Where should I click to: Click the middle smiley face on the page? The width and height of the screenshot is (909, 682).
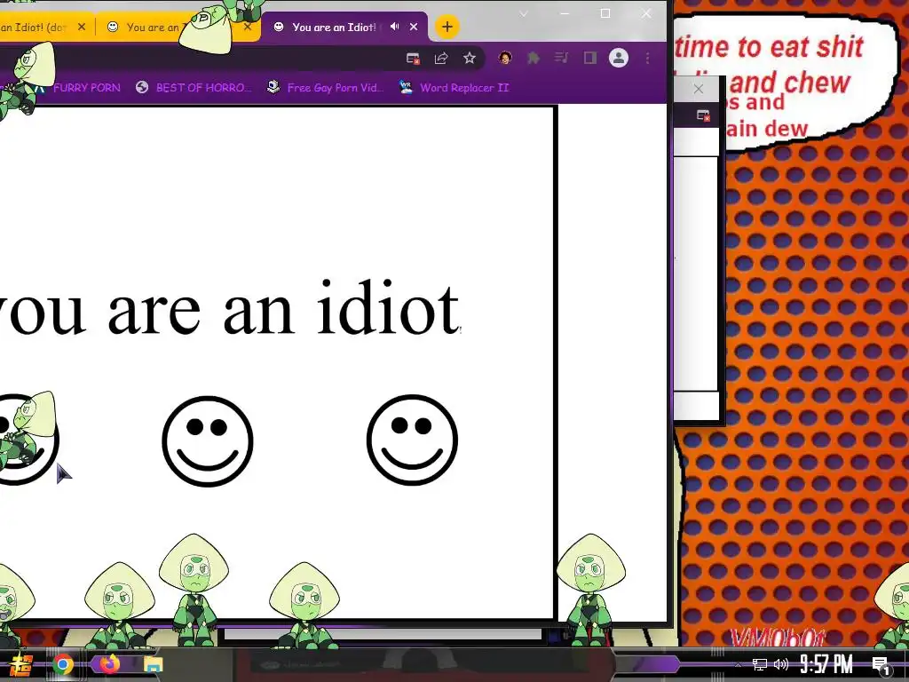coord(208,440)
